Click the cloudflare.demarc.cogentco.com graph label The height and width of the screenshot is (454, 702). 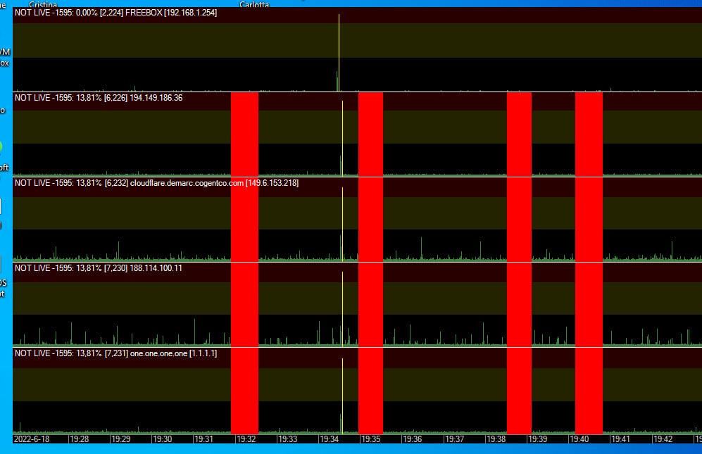point(156,183)
